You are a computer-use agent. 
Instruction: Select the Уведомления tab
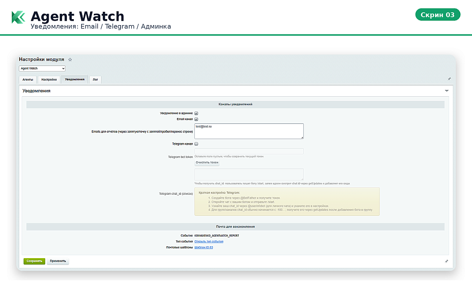[74, 80]
